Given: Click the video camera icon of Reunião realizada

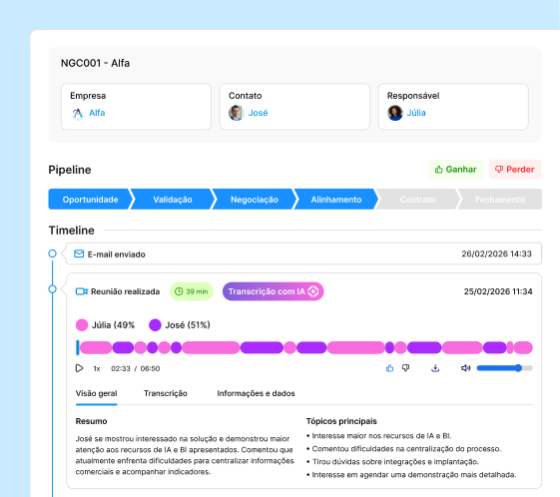Looking at the screenshot, I should 82,291.
